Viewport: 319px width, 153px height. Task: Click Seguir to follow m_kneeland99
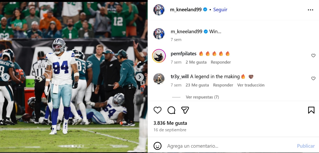[220, 10]
